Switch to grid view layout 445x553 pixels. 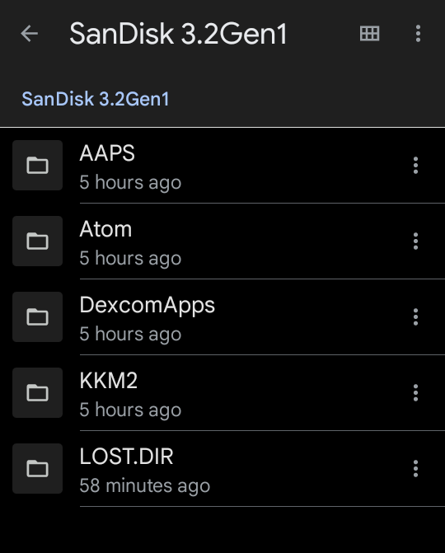369,34
